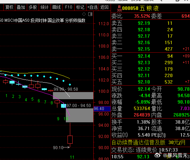Click the 自动续费通达信普及版 promo link

click(x=149, y=143)
